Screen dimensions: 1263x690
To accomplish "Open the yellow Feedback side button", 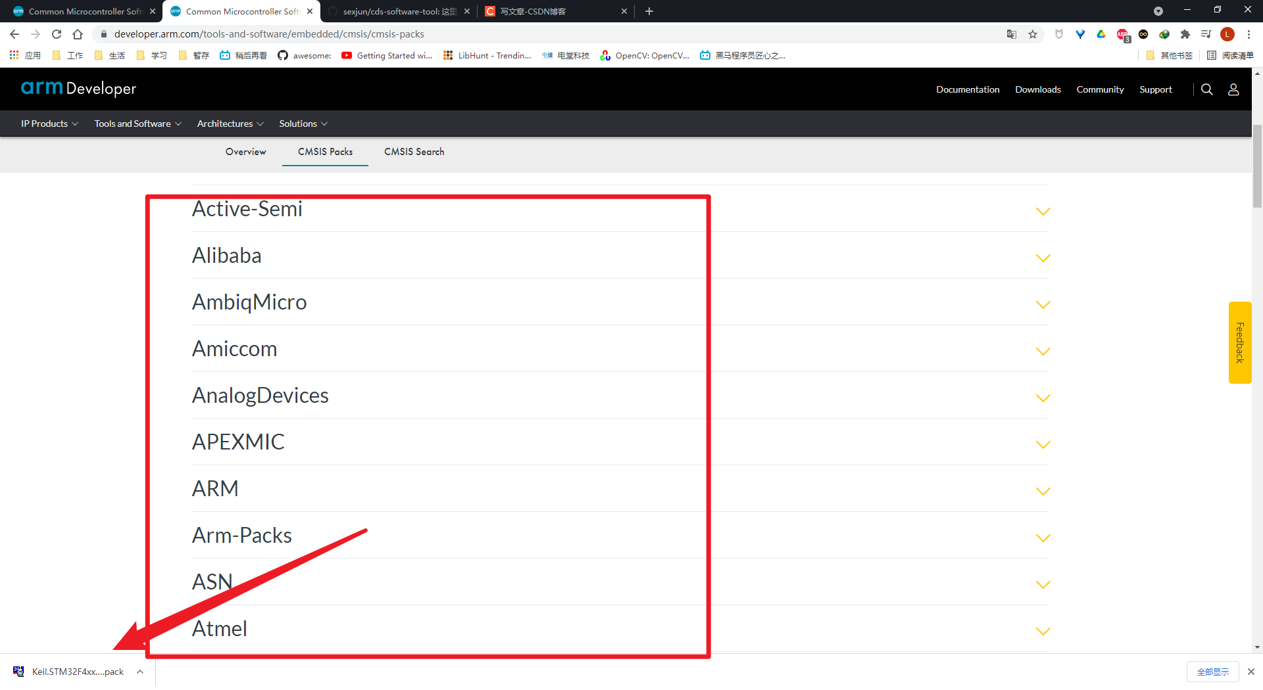I will 1240,342.
